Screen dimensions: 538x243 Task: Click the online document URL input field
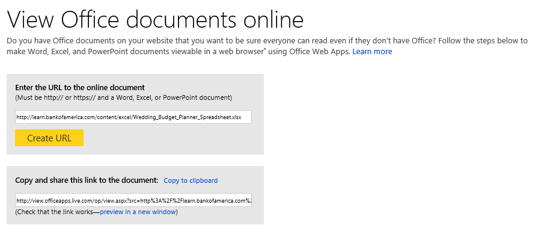click(x=133, y=117)
